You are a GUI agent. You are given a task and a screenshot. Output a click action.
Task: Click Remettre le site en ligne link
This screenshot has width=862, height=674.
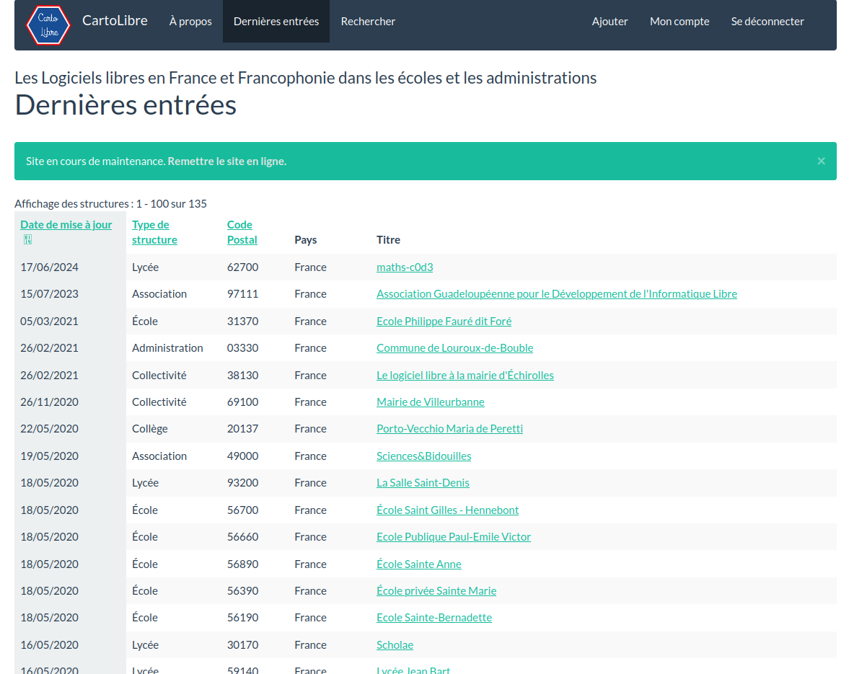pos(227,161)
